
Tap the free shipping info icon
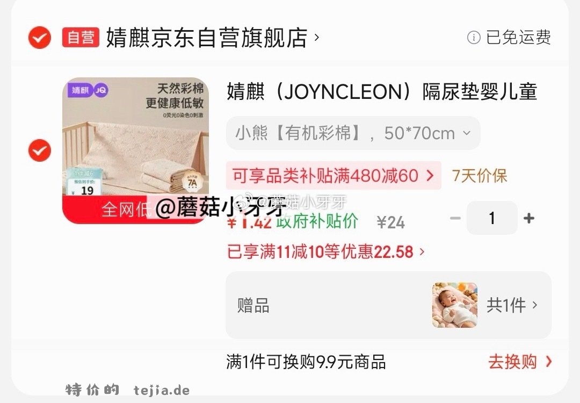point(474,38)
